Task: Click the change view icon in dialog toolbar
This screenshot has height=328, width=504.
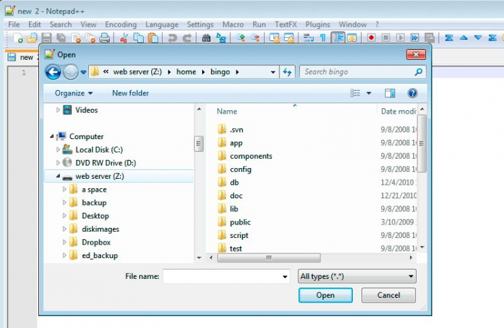Action: (x=355, y=93)
